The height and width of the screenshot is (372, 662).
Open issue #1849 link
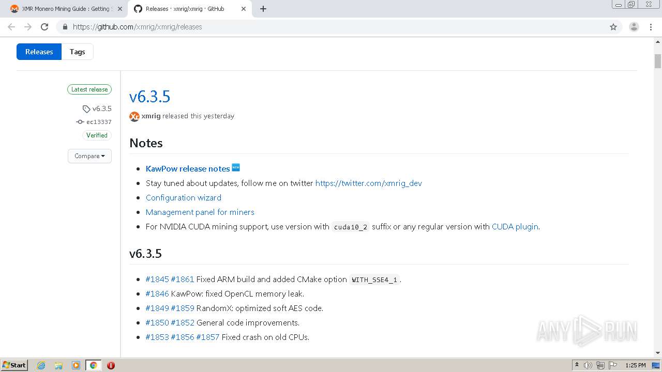[x=157, y=308]
